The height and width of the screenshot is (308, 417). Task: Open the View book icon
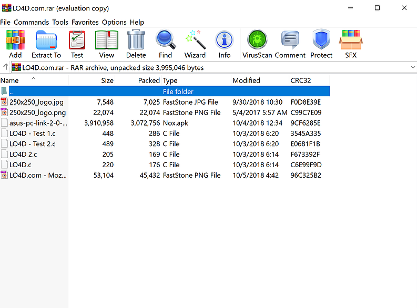[x=107, y=40]
